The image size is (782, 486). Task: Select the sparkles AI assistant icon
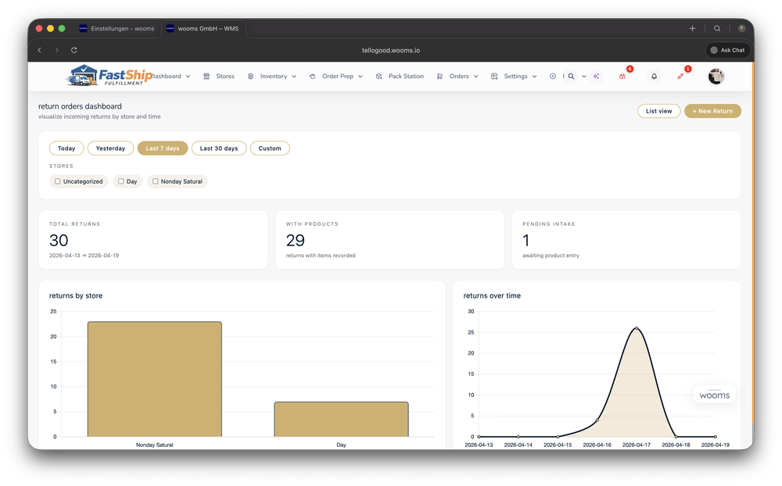tap(596, 76)
